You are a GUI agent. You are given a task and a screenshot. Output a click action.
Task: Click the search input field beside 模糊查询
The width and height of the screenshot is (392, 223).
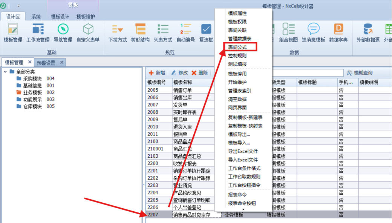pos(307,73)
